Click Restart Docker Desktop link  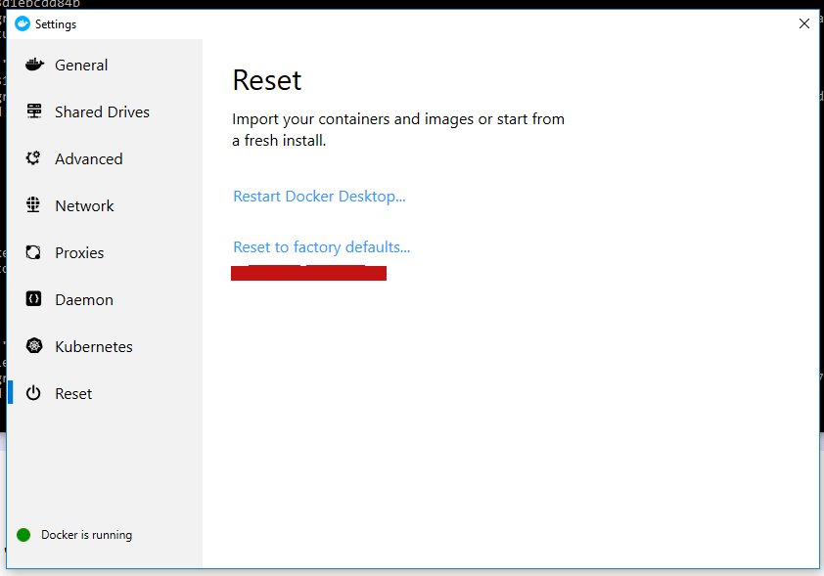pyautogui.click(x=319, y=197)
